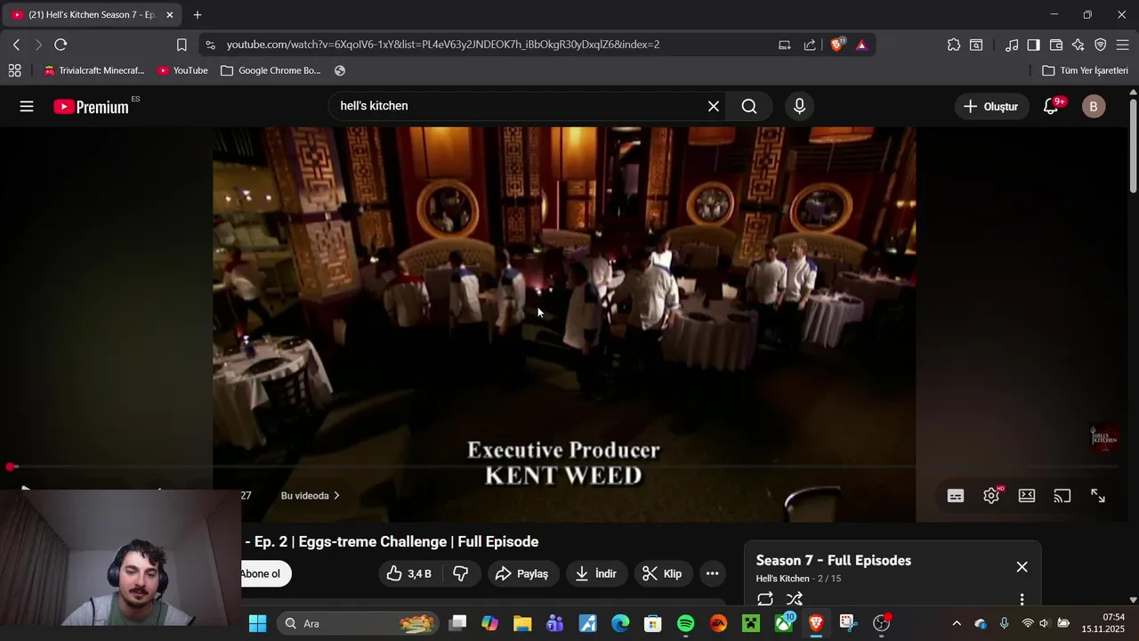Toggle subtitles in the video player
The width and height of the screenshot is (1139, 641).
tap(956, 496)
